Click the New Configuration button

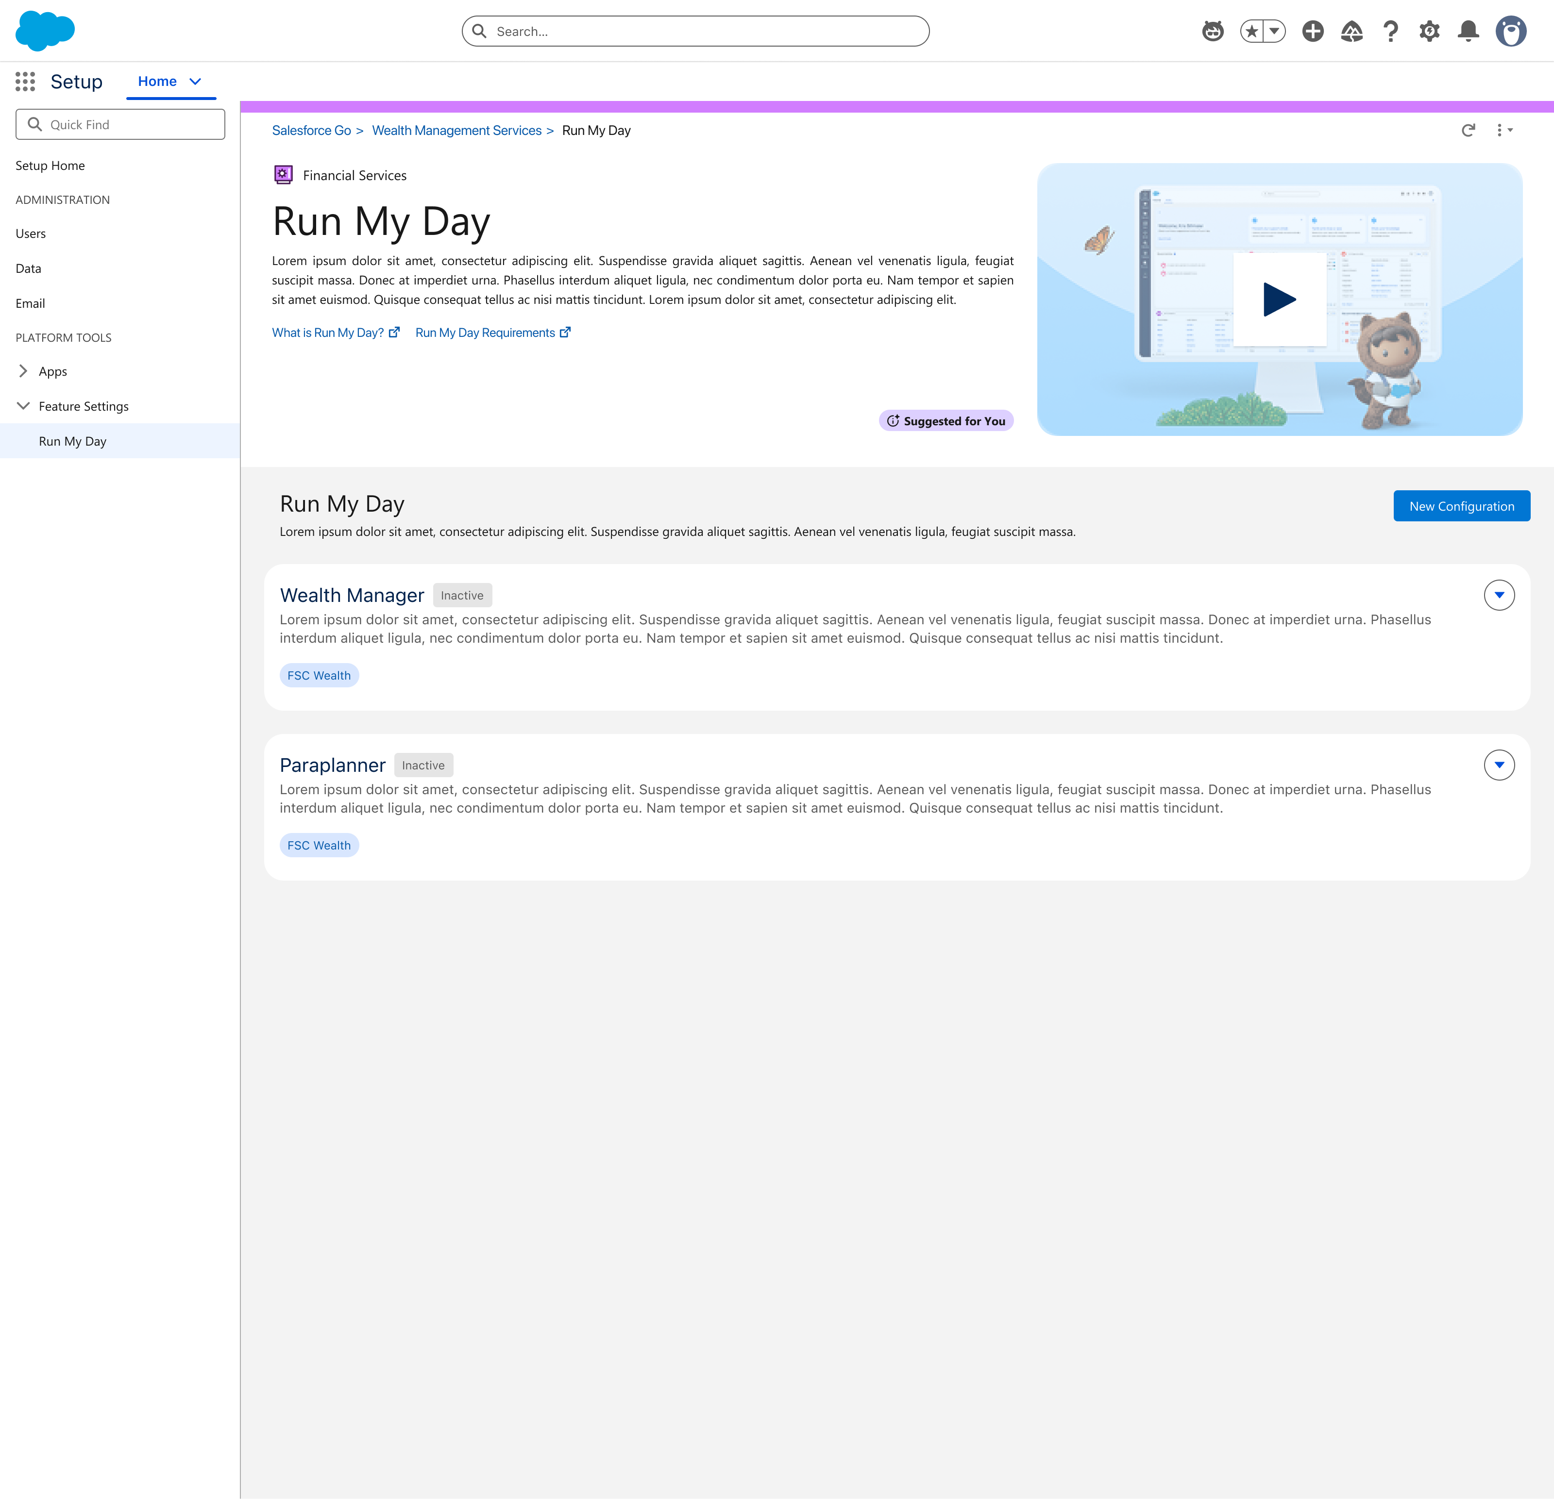[x=1462, y=506]
